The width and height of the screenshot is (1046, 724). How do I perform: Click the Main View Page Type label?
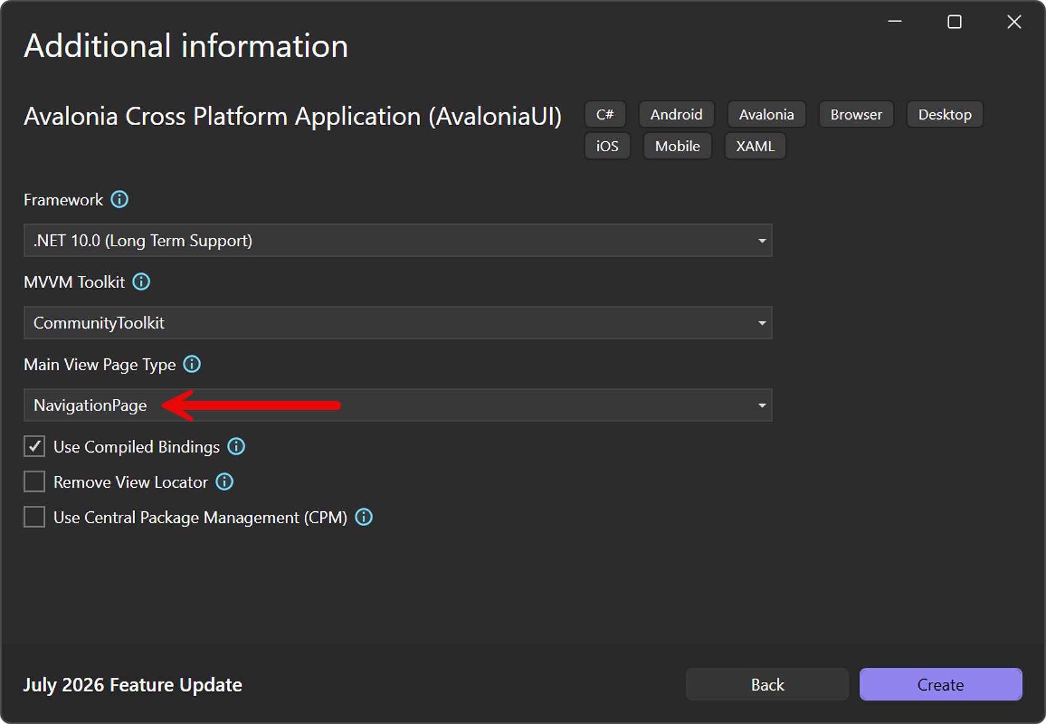click(100, 365)
